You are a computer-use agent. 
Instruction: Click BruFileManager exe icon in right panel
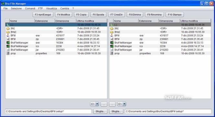(x=112, y=43)
